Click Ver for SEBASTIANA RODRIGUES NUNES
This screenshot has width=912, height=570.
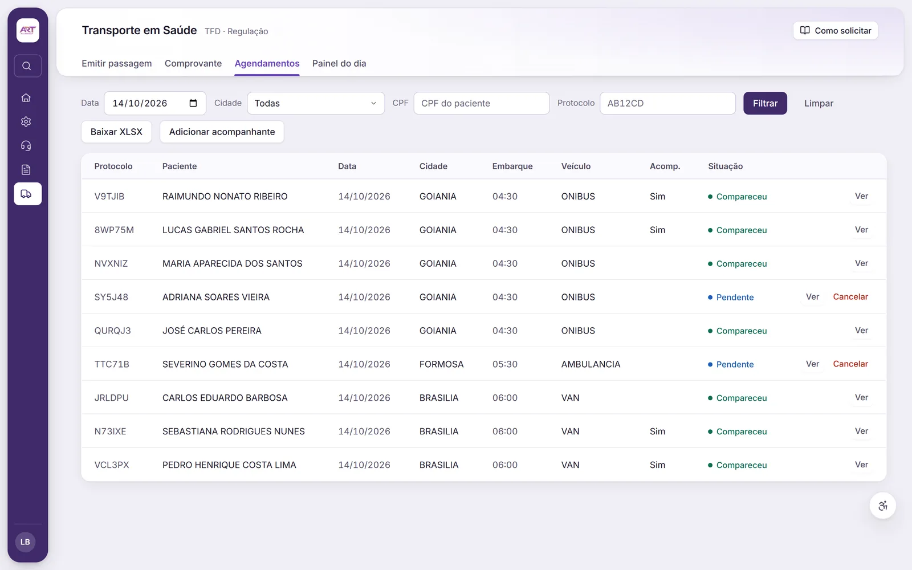tap(861, 431)
